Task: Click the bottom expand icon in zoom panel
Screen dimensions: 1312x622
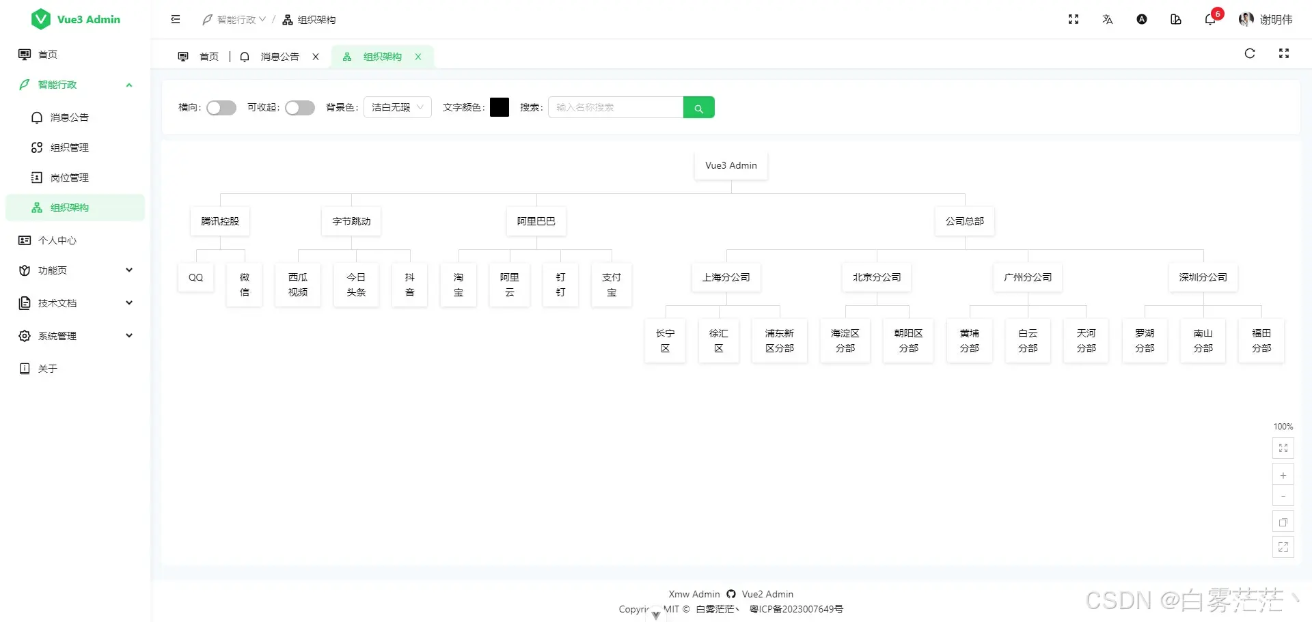Action: [x=1283, y=547]
